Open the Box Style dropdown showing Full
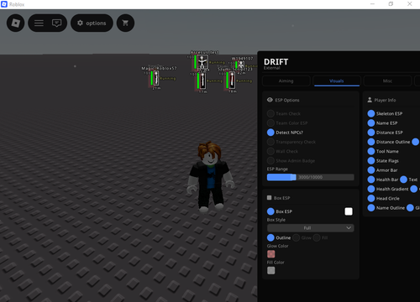This screenshot has height=302, width=420. pos(311,228)
